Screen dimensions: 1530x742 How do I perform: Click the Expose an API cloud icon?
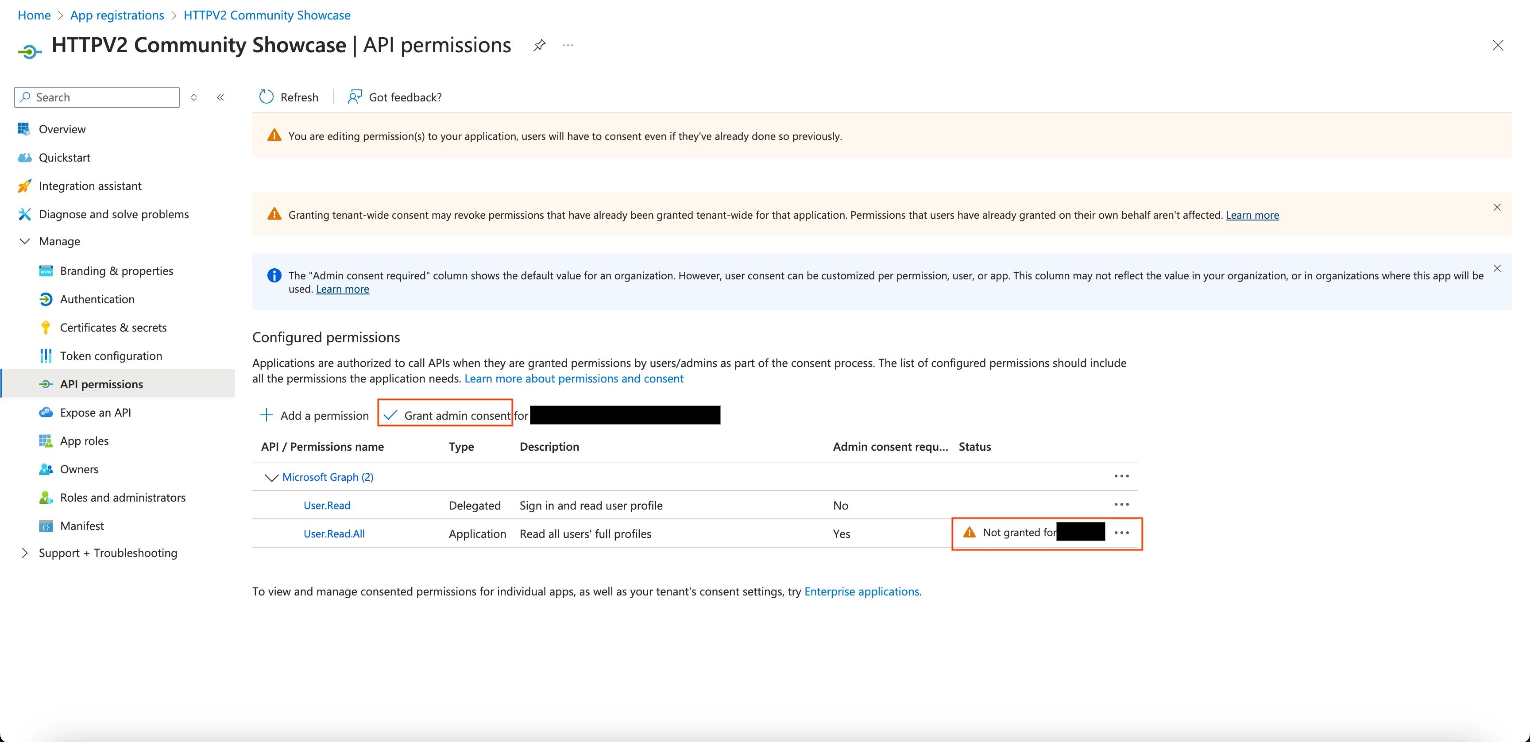pos(46,412)
